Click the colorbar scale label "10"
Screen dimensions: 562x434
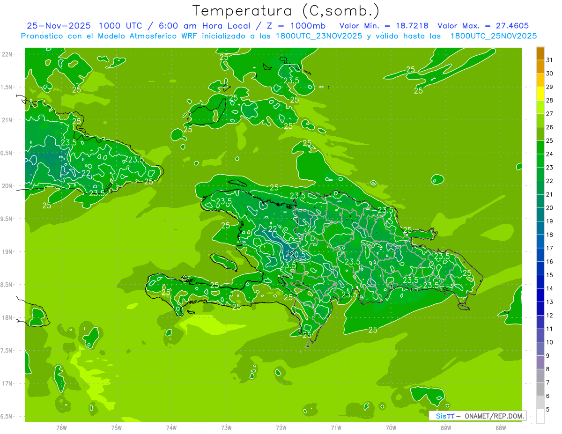tap(550, 342)
